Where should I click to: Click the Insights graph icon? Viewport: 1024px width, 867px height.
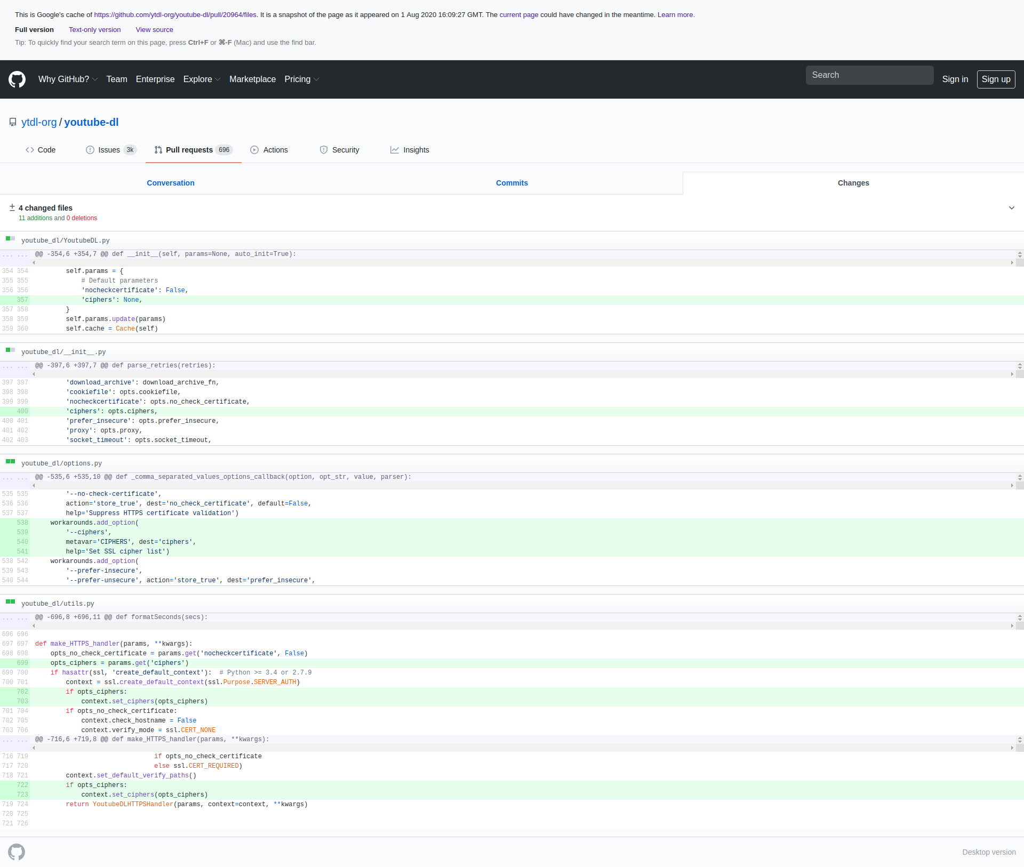pyautogui.click(x=395, y=150)
